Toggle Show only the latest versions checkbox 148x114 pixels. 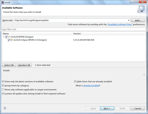tap(3, 81)
